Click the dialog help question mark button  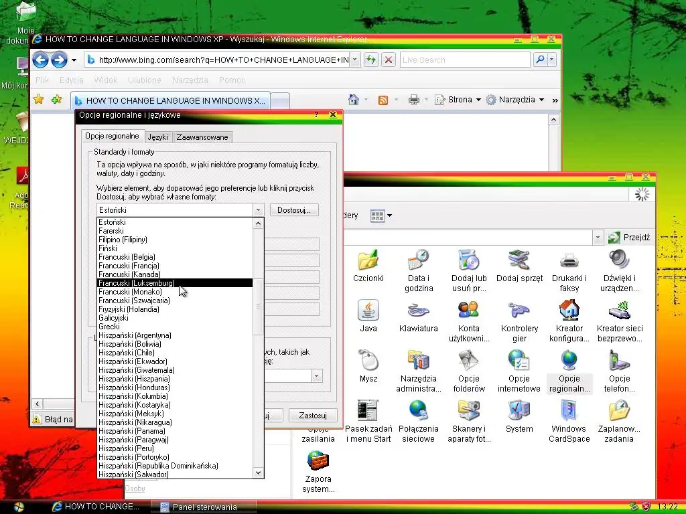point(316,114)
